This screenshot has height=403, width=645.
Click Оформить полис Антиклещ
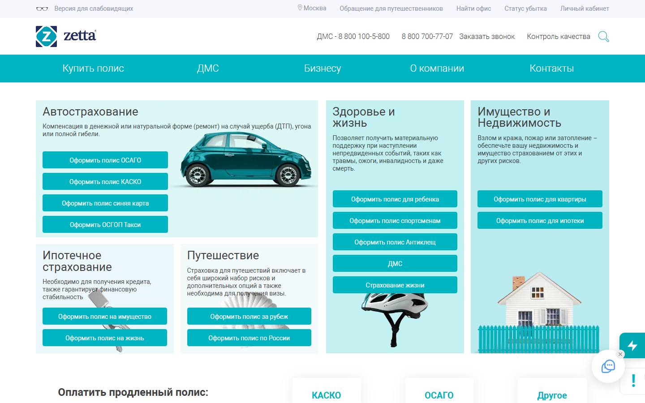coord(395,242)
